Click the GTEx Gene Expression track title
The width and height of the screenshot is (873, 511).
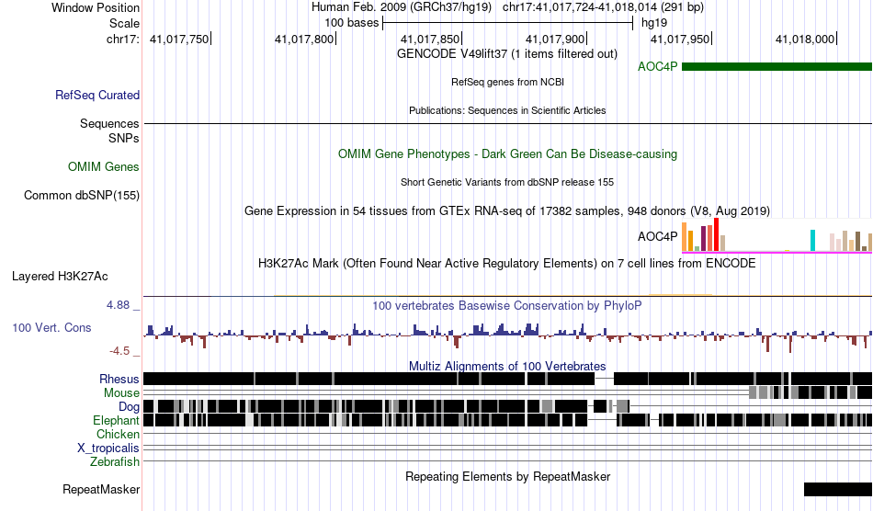[507, 211]
